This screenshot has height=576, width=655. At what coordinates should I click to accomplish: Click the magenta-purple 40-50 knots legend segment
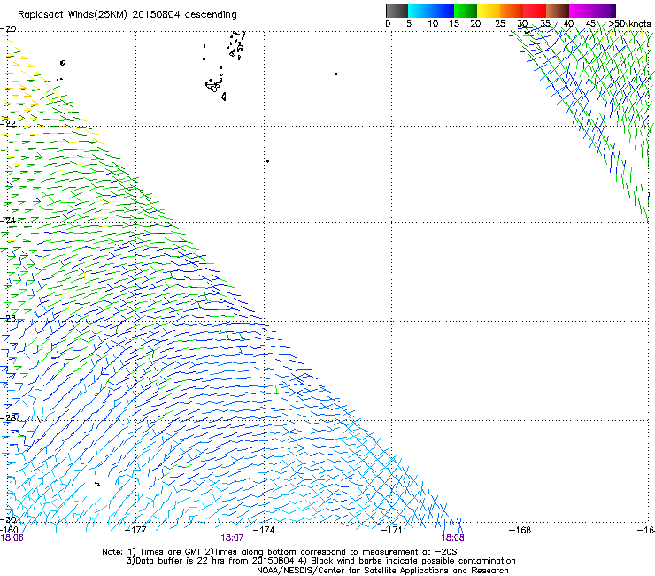pos(592,11)
